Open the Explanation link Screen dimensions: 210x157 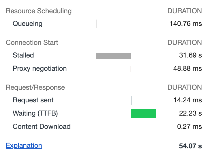tap(24, 145)
